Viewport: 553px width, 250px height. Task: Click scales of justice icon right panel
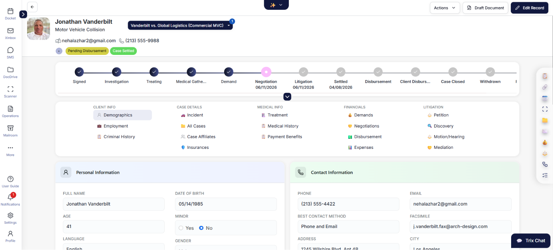(545, 153)
